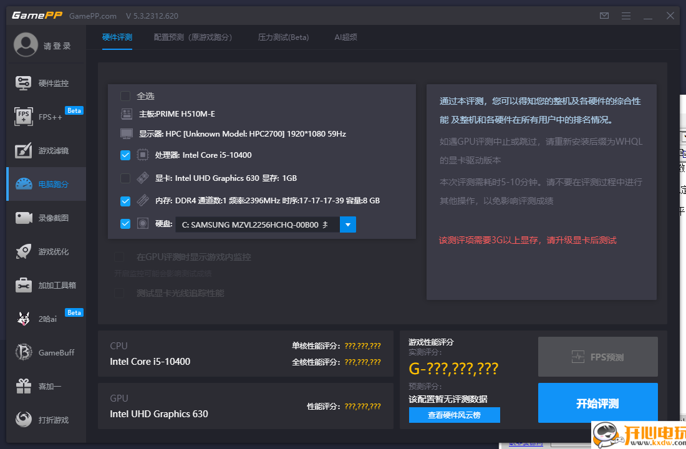Viewport: 686px width, 449px height.
Task: Open the 游戏优化 rocket icon
Action: click(x=23, y=252)
